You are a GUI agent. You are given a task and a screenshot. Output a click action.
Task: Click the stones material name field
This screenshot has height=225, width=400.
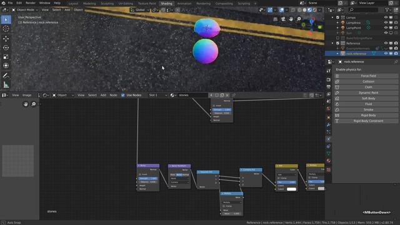click(x=192, y=95)
